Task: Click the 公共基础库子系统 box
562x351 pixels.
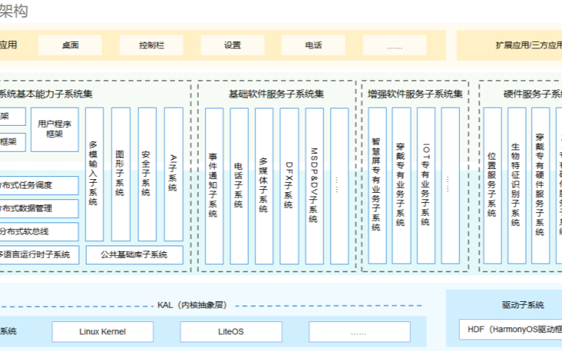Action: pos(135,255)
